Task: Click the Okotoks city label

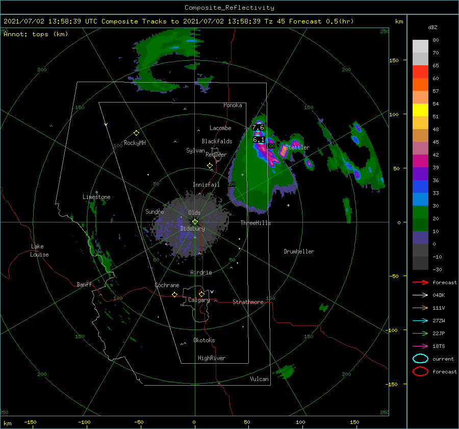Action: coord(204,340)
